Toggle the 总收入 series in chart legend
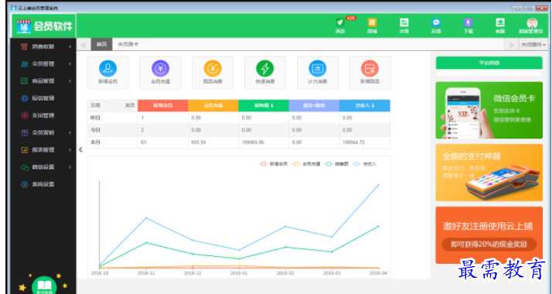The width and height of the screenshot is (552, 294). click(x=364, y=164)
